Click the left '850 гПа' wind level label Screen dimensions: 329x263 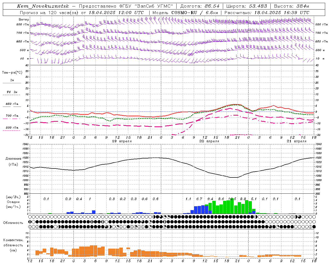[x=23, y=41]
